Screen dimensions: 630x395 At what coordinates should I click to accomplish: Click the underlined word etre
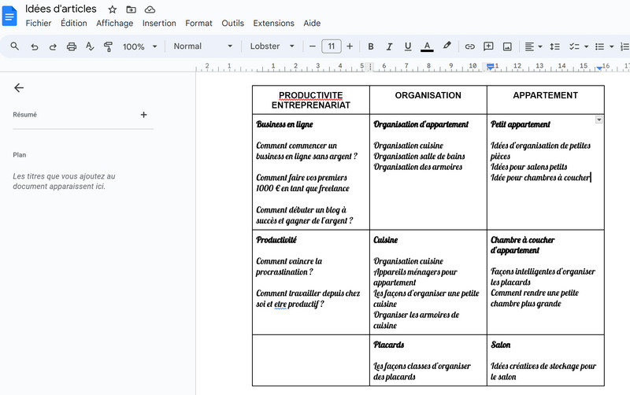(280, 305)
